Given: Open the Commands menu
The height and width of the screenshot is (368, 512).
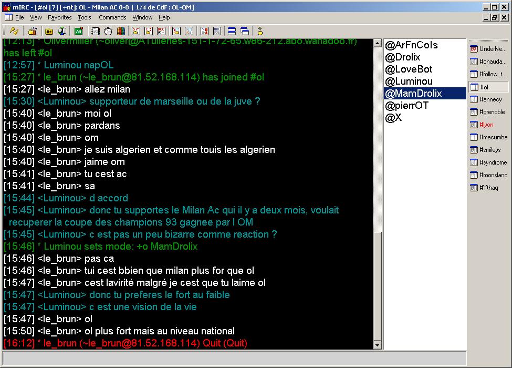Looking at the screenshot, I should 112,17.
